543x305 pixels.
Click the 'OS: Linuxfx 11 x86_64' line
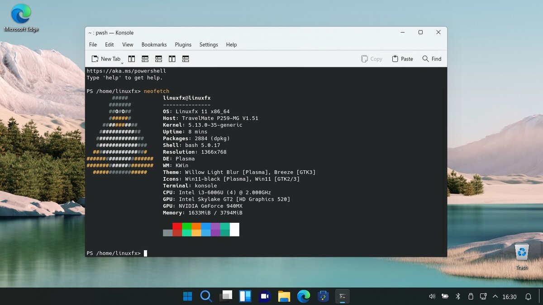196,112
